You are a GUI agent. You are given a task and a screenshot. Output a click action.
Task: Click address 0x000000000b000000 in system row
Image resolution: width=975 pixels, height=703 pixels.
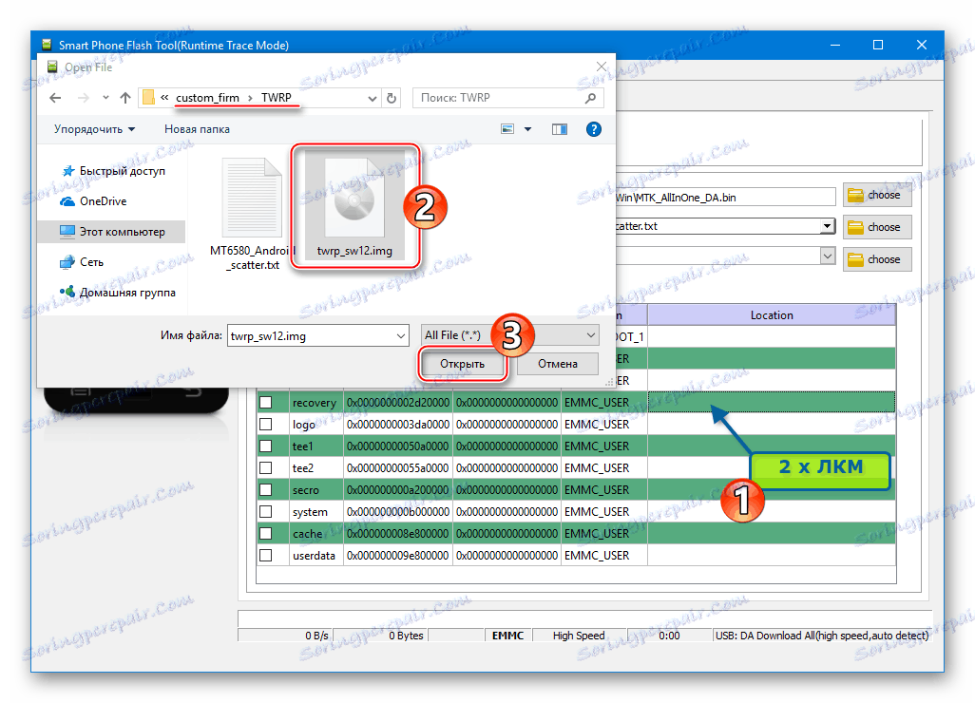398,511
